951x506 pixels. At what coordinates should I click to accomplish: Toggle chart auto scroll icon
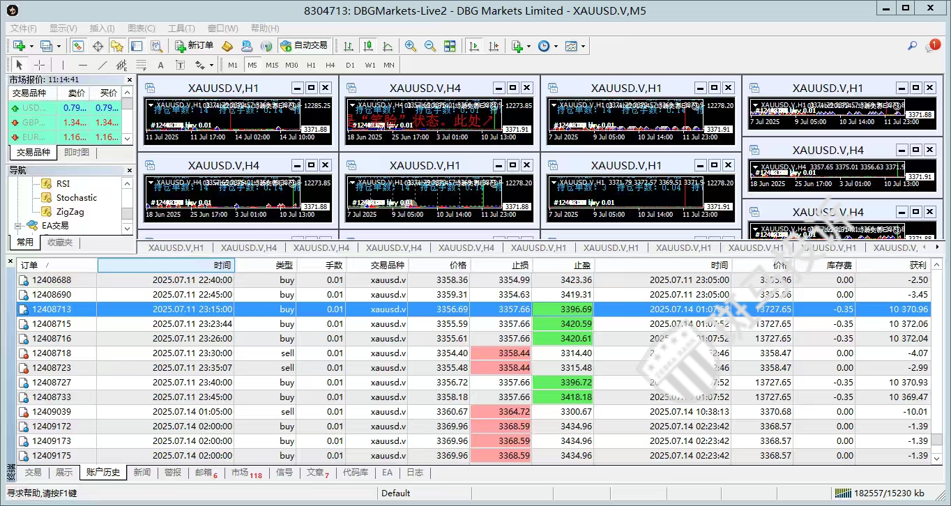click(474, 46)
